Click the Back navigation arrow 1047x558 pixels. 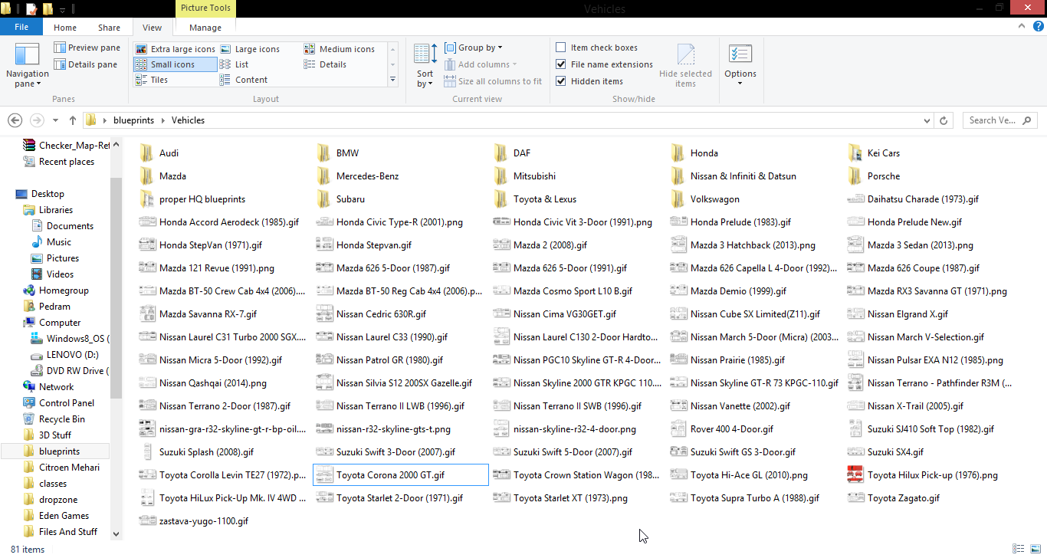15,120
